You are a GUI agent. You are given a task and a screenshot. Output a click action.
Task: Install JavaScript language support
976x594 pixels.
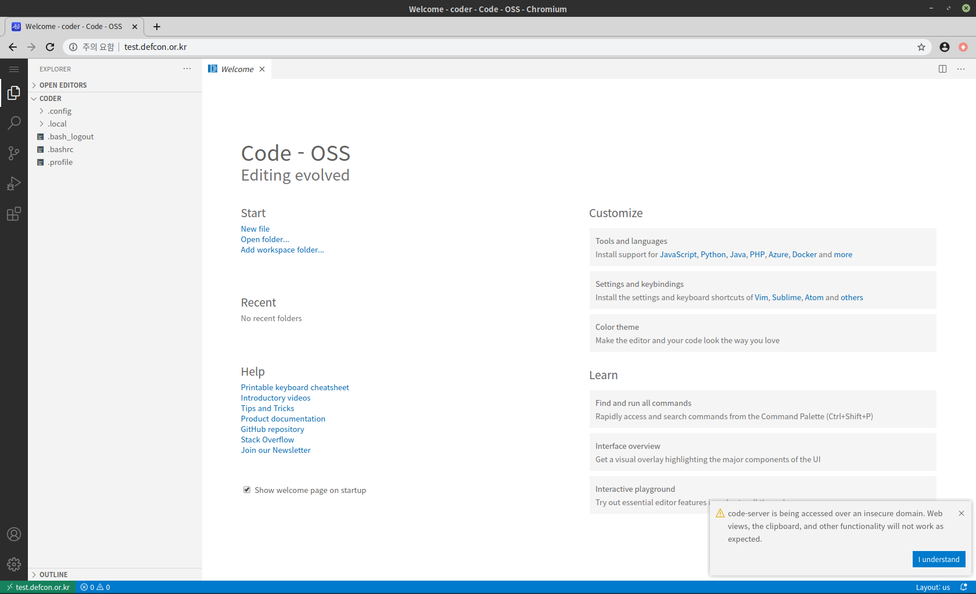[x=678, y=254]
